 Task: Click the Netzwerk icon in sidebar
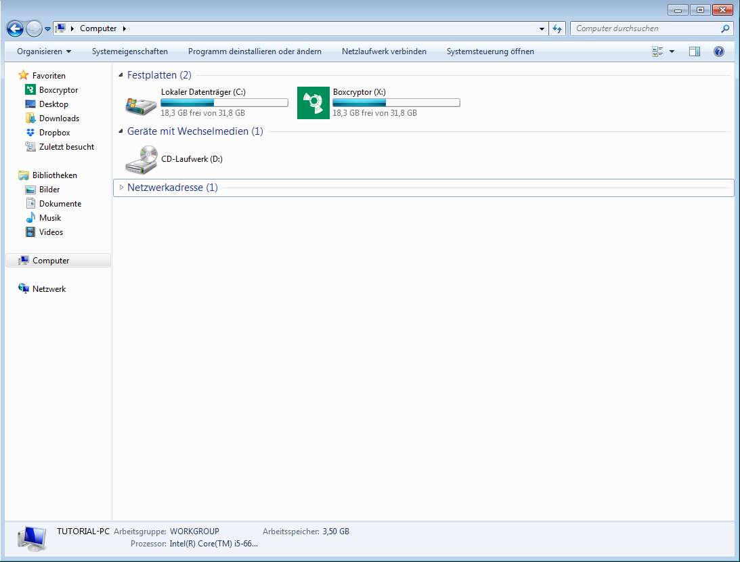pyautogui.click(x=24, y=288)
